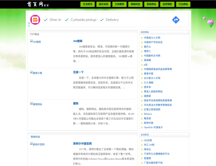Viewport: 216px width, 166px height.
Task: Open the 行业网站 navigation tab
Action: coord(183,4)
